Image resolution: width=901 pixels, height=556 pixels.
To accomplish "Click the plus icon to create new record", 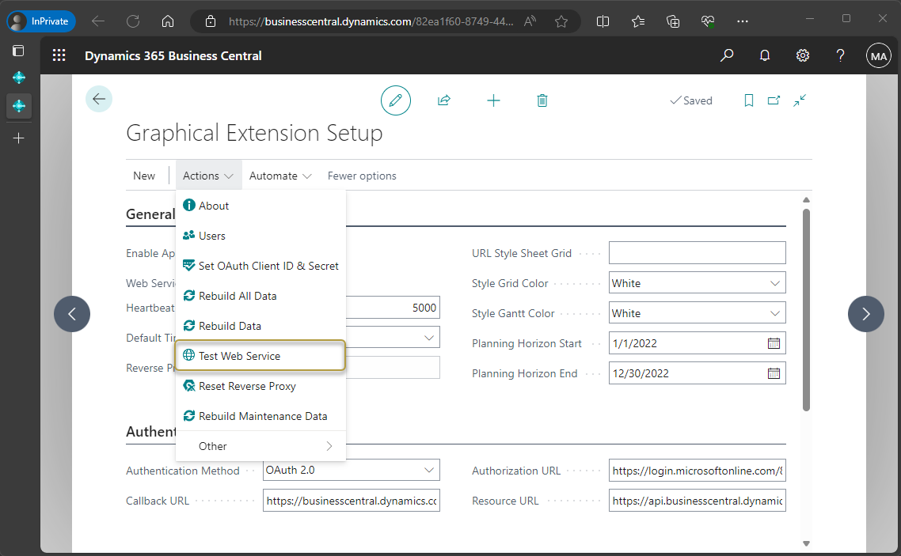I will pos(493,100).
